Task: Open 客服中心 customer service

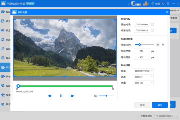Action: coord(158,3)
